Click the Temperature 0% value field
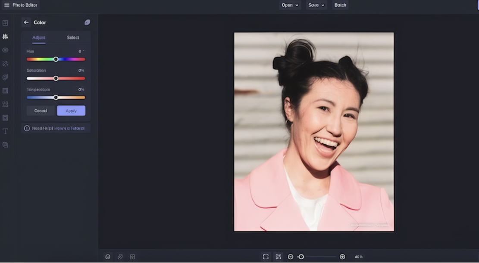 pyautogui.click(x=81, y=90)
